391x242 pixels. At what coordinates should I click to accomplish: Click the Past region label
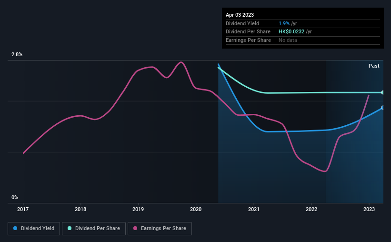(374, 66)
